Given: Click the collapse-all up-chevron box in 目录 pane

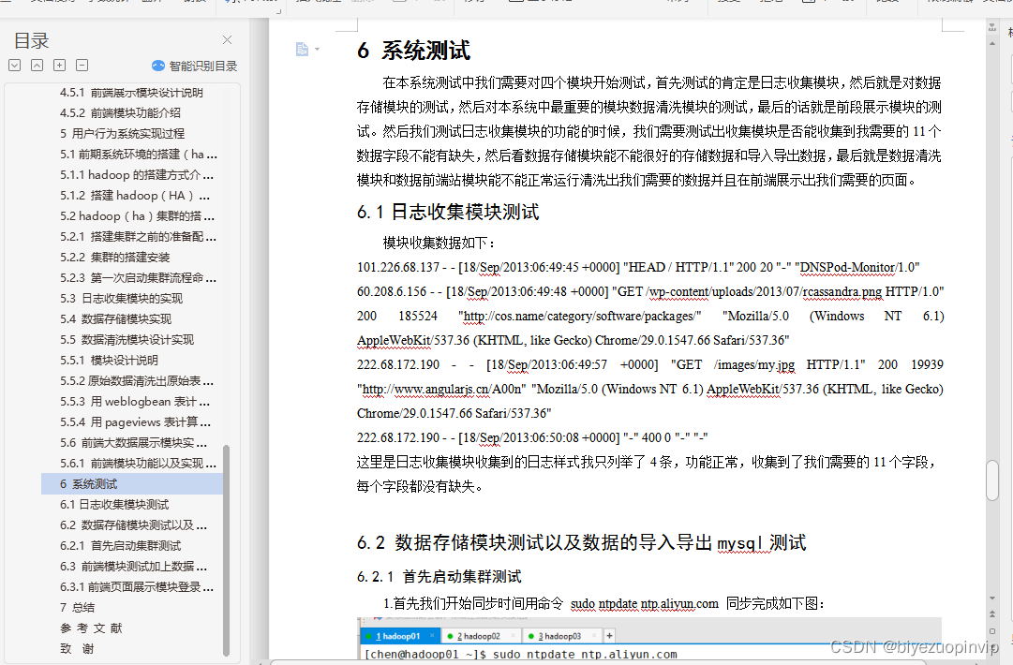Looking at the screenshot, I should pyautogui.click(x=37, y=66).
